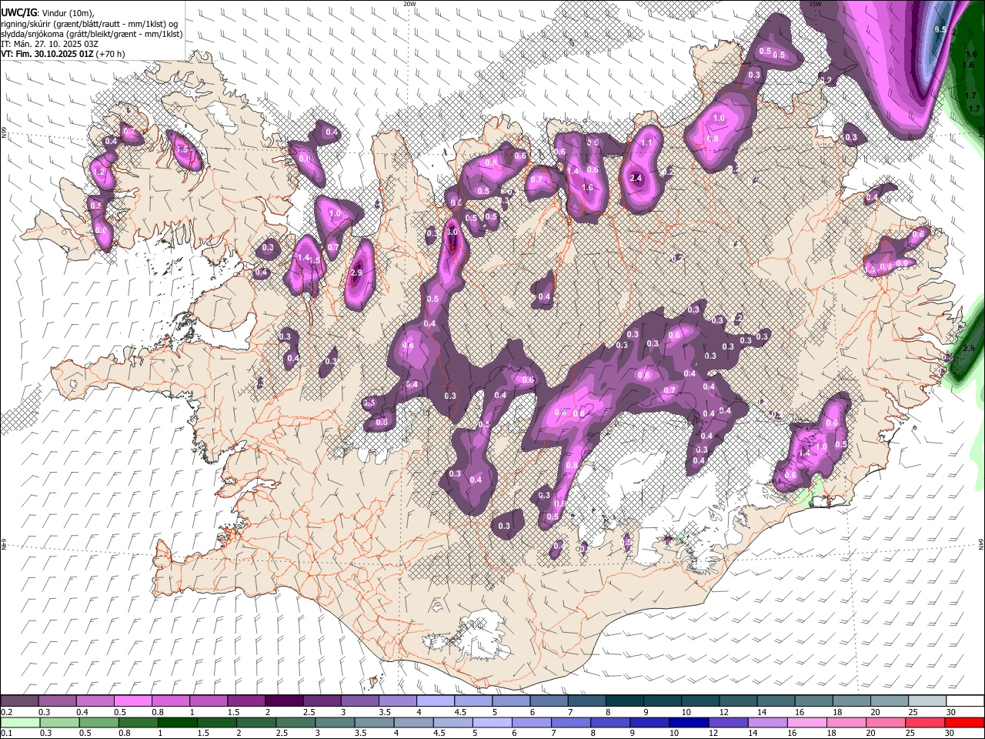Click the UWC/IG title in the header

coord(18,12)
